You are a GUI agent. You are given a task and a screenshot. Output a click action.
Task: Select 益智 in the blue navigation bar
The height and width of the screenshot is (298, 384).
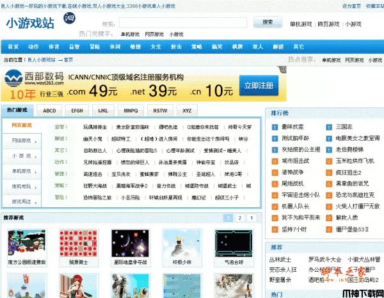pos(74,47)
